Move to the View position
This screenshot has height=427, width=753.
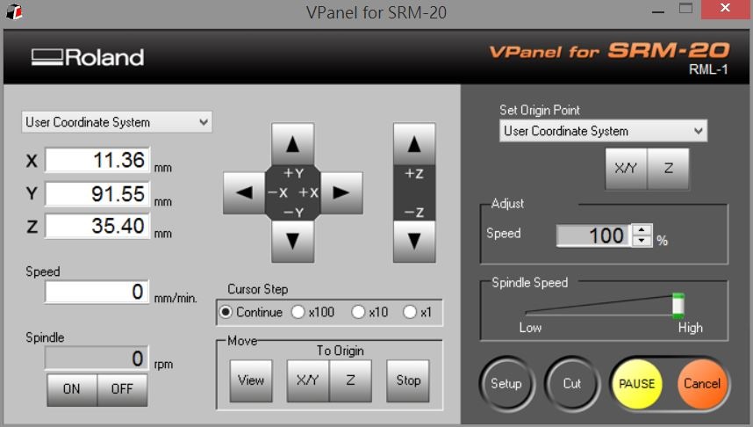(251, 380)
